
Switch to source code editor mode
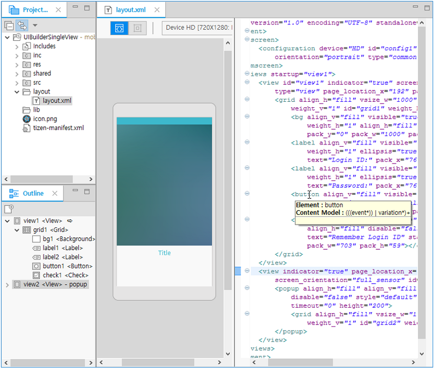(x=119, y=28)
